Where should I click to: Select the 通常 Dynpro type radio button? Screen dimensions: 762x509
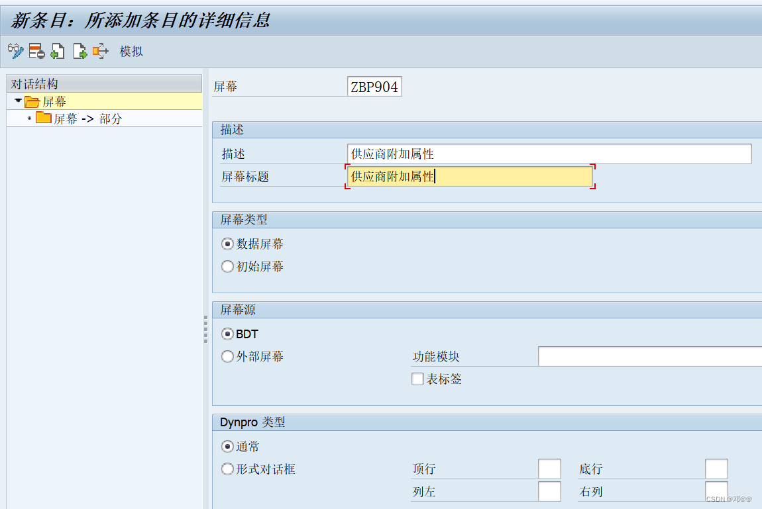(x=227, y=446)
